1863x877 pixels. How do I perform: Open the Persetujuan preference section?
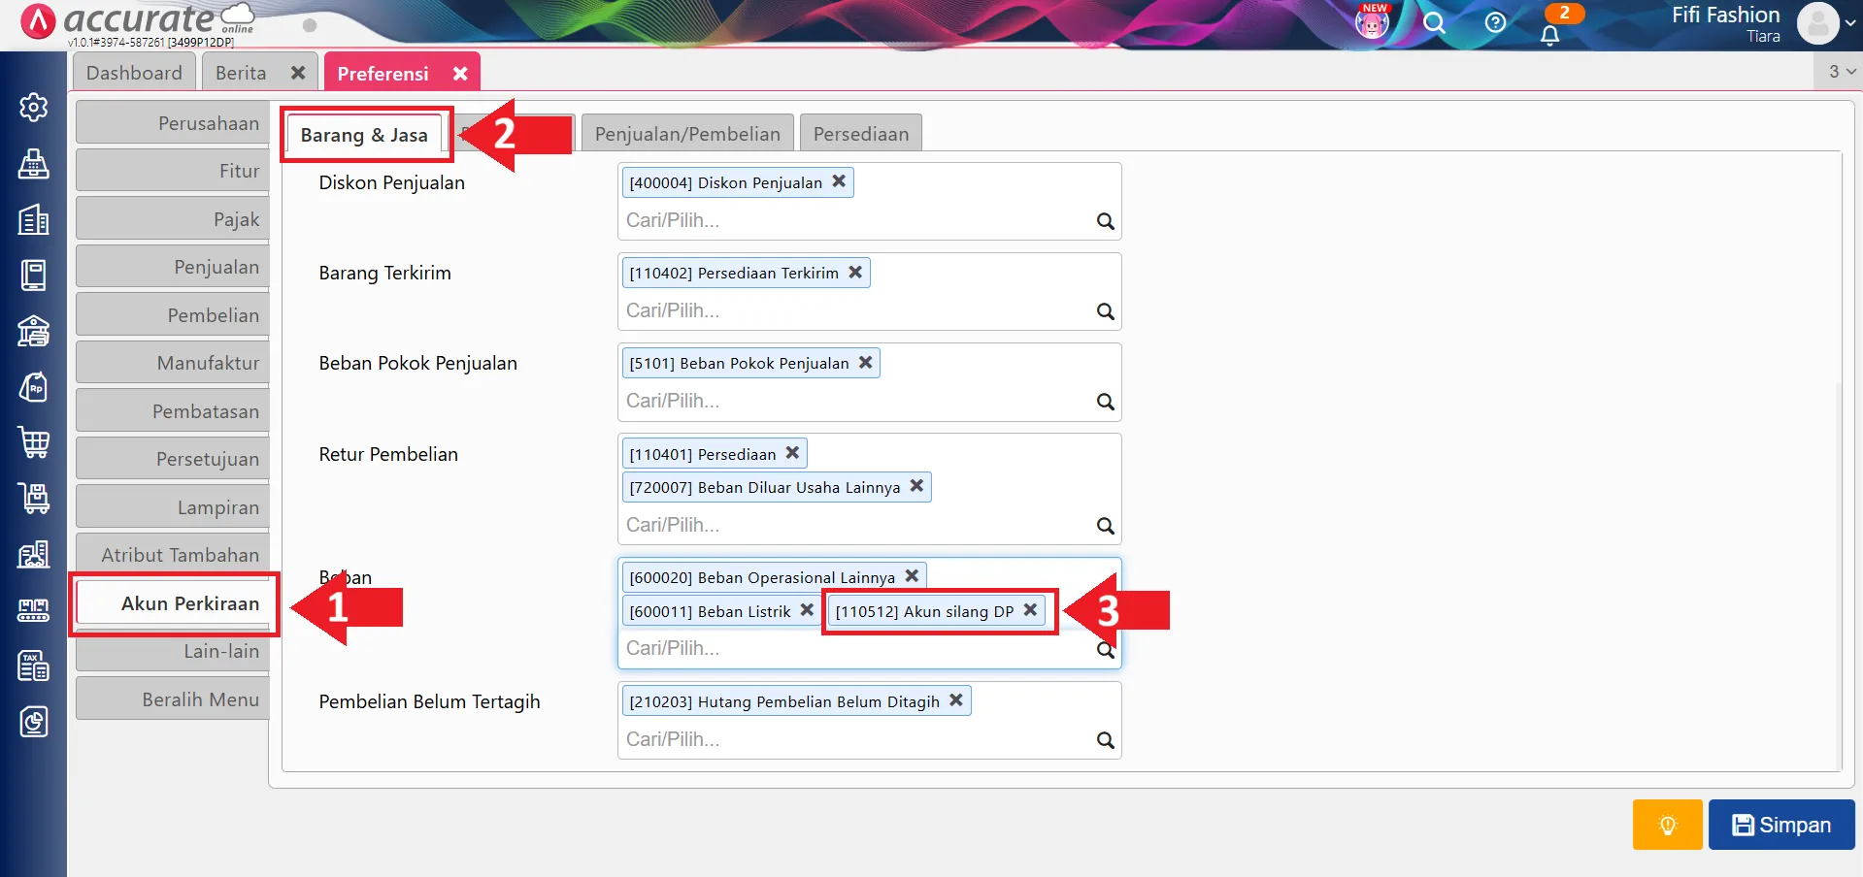173,459
